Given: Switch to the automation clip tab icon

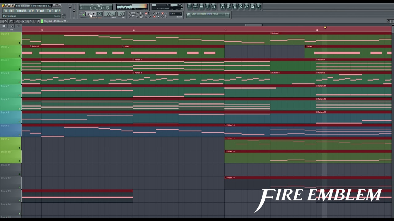Looking at the screenshot, I should pos(11,26).
